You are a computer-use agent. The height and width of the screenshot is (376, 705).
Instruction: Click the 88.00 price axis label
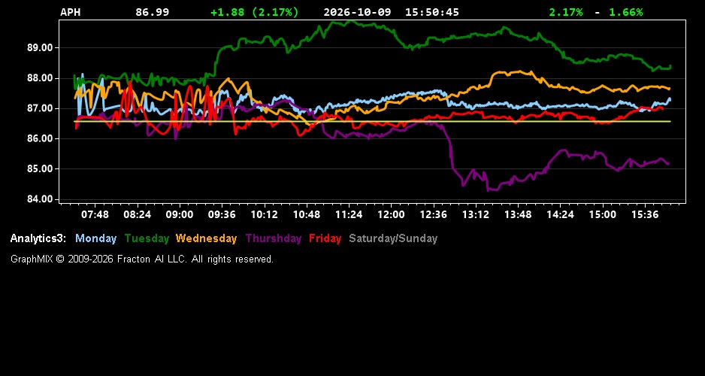(41, 78)
